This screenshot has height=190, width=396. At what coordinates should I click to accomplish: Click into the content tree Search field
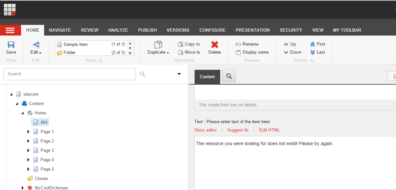pyautogui.click(x=69, y=74)
